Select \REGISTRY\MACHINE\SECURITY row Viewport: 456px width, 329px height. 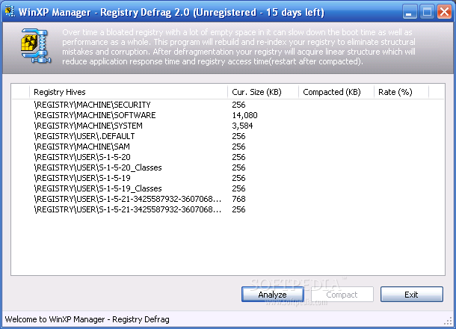pyautogui.click(x=228, y=105)
